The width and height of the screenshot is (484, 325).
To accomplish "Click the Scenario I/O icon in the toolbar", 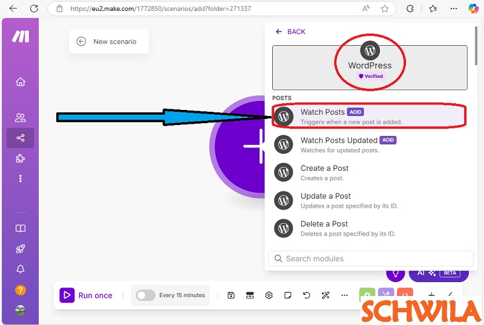I will [250, 295].
